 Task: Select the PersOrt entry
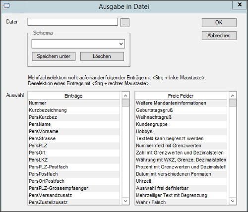(x=74, y=153)
